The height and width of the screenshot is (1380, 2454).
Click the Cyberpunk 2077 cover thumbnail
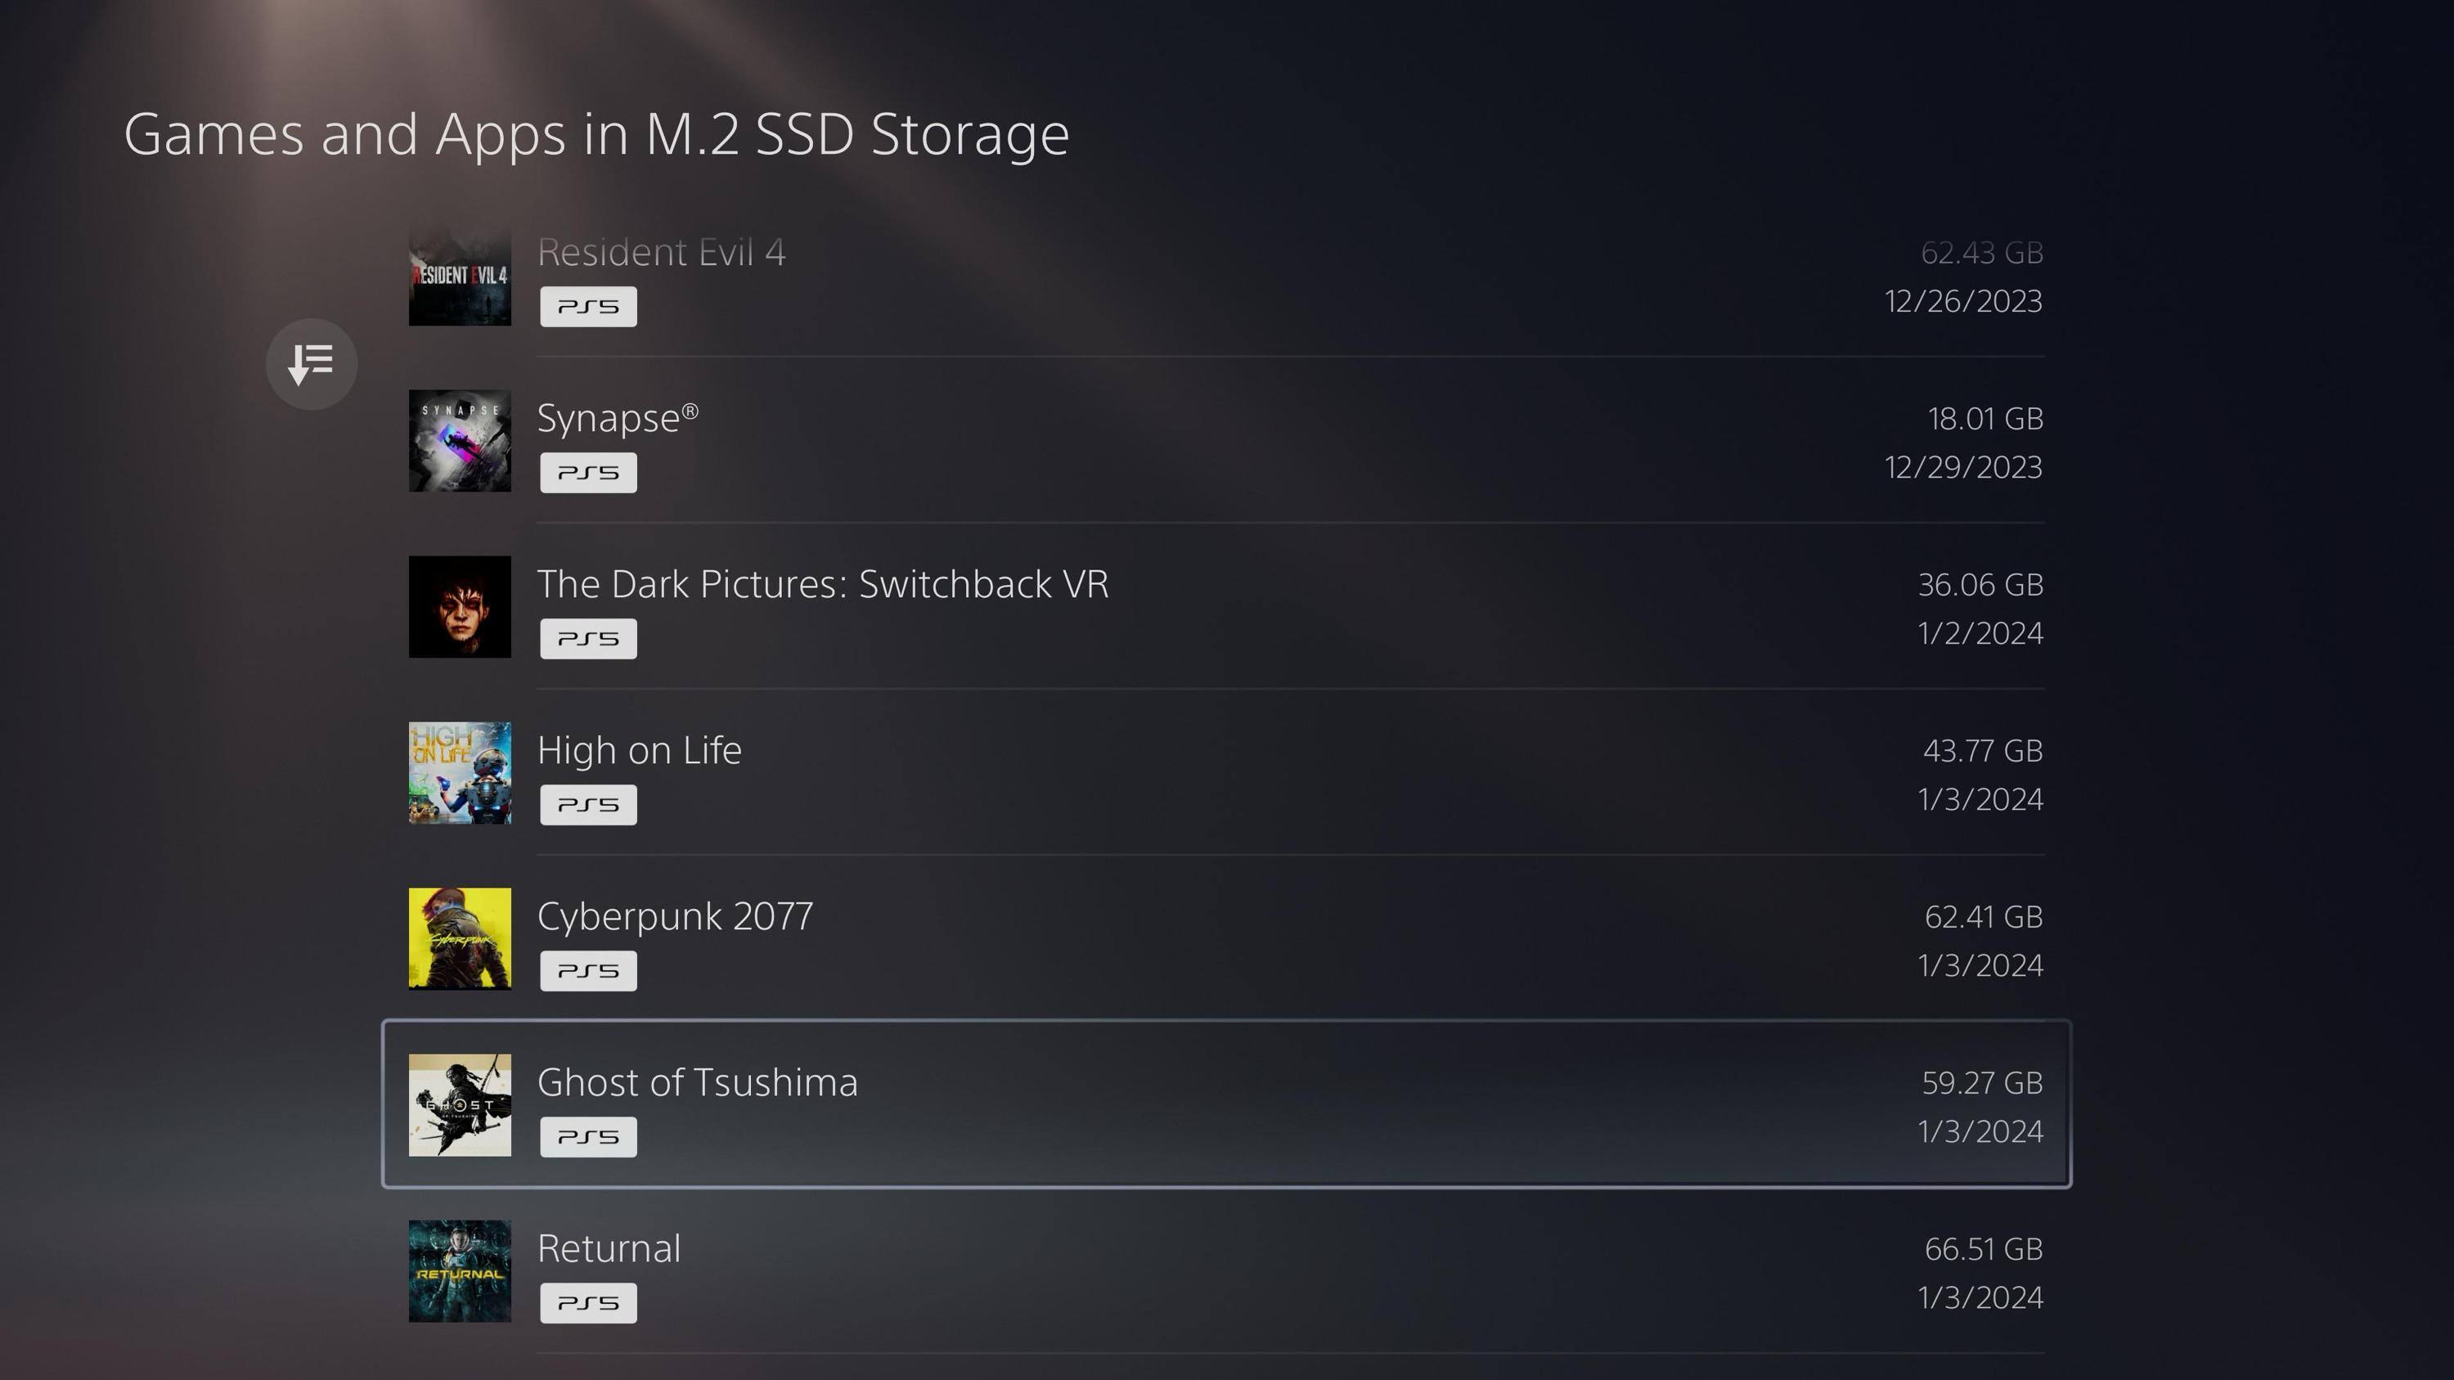pos(460,939)
